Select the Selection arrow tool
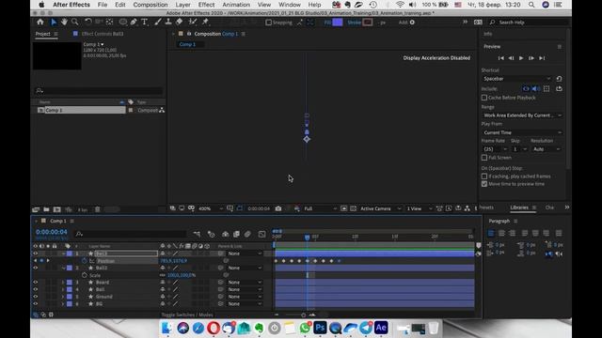Image resolution: width=602 pixels, height=338 pixels. 54,23
